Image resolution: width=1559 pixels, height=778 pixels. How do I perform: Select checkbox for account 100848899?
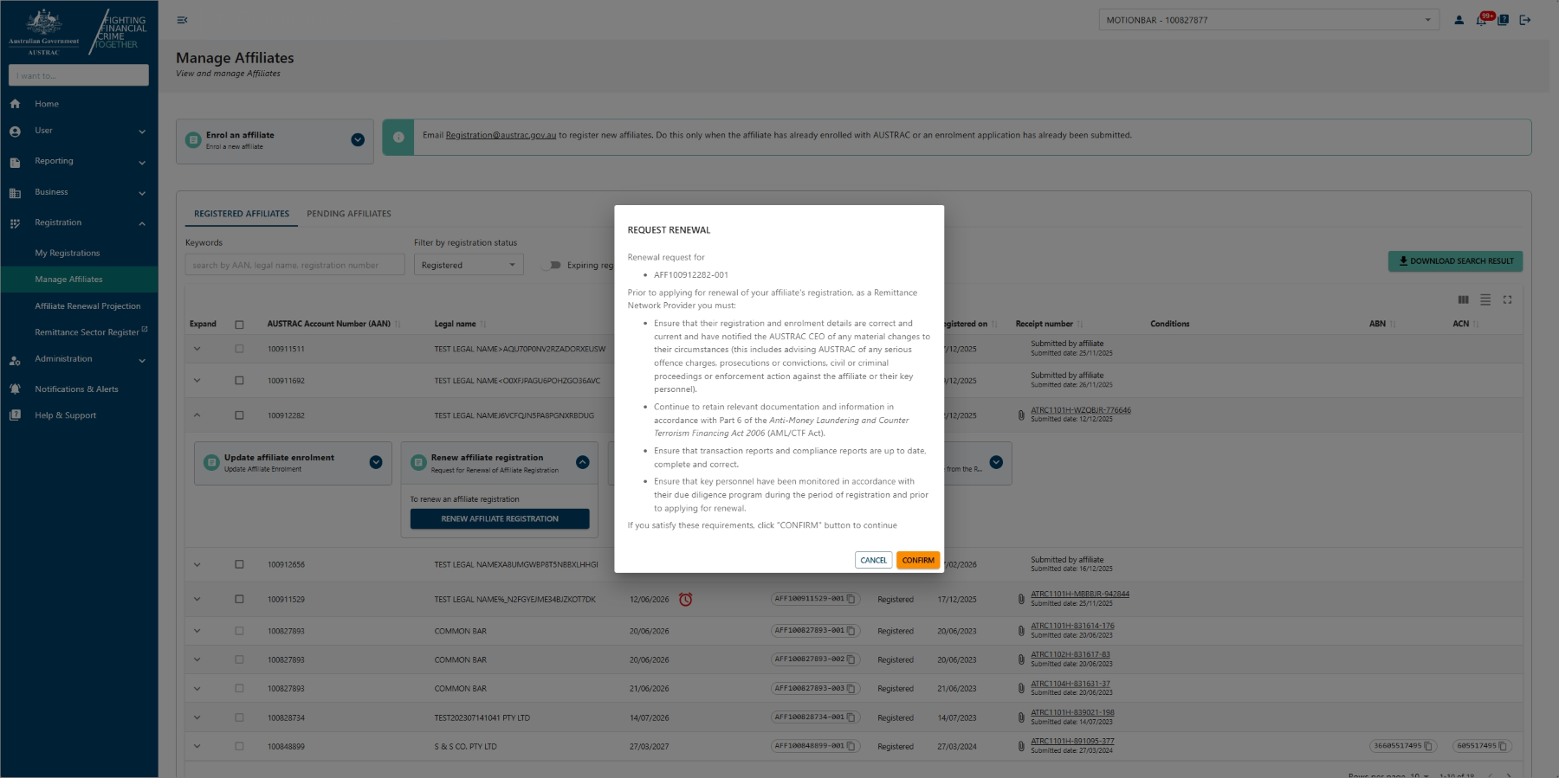click(239, 746)
